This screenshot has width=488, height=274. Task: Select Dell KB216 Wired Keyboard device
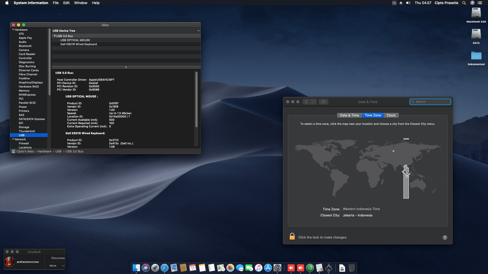[79, 44]
